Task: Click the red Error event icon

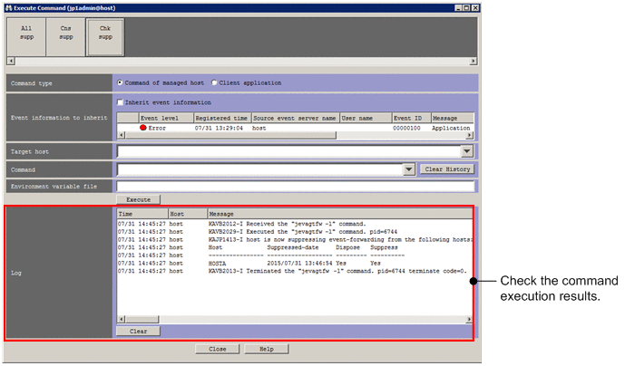Action: pyautogui.click(x=143, y=129)
